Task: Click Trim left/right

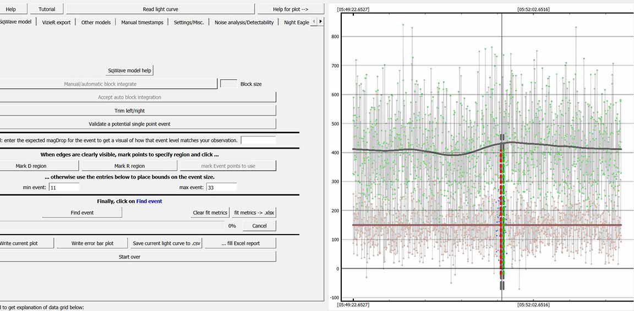Action: tap(130, 111)
